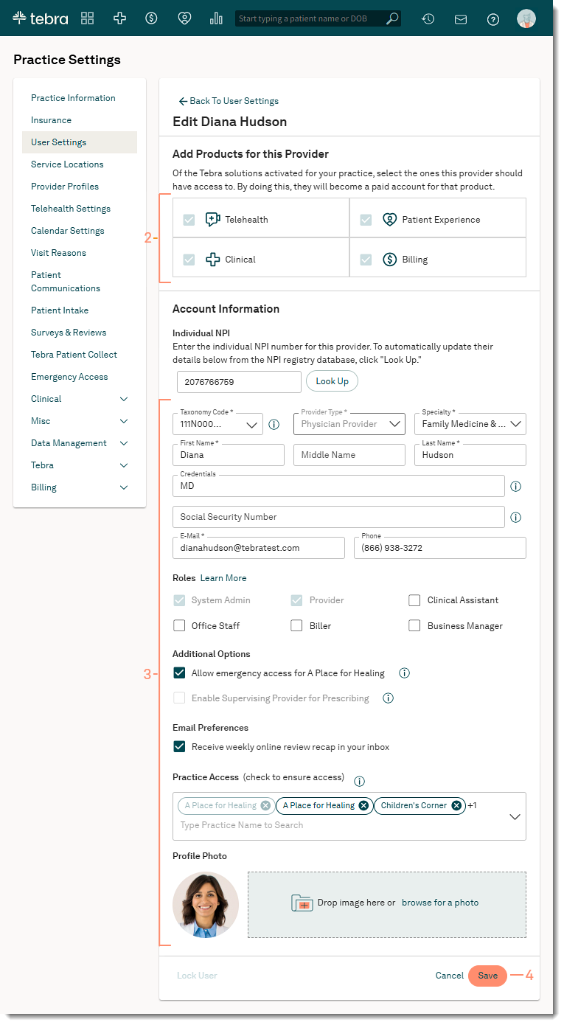Viewport: 564px width, 1025px height.
Task: Open Provider Profiles settings
Action: click(x=65, y=187)
